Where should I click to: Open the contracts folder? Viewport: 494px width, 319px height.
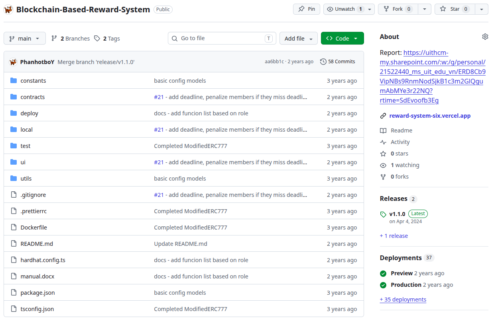(x=33, y=97)
